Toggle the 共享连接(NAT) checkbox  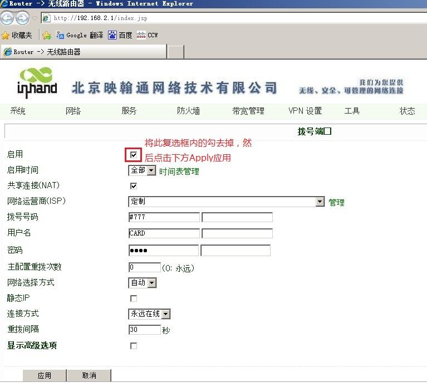tap(134, 186)
